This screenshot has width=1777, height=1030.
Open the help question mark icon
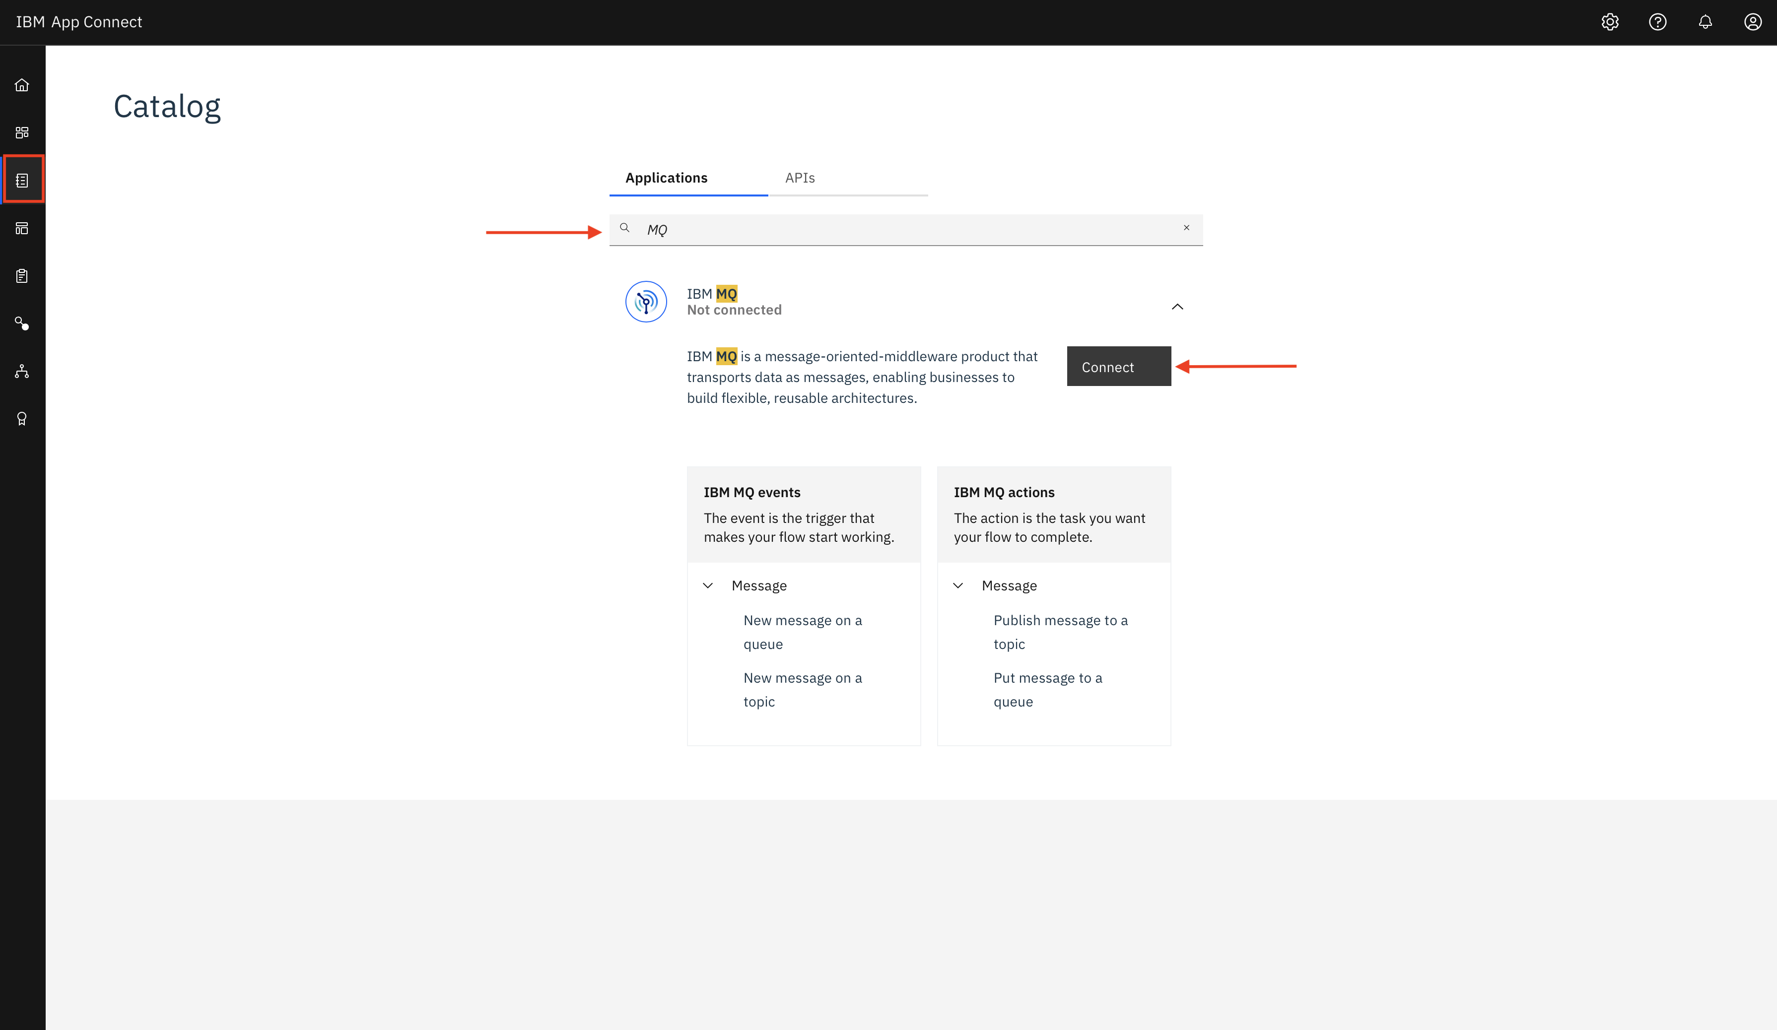1657,22
